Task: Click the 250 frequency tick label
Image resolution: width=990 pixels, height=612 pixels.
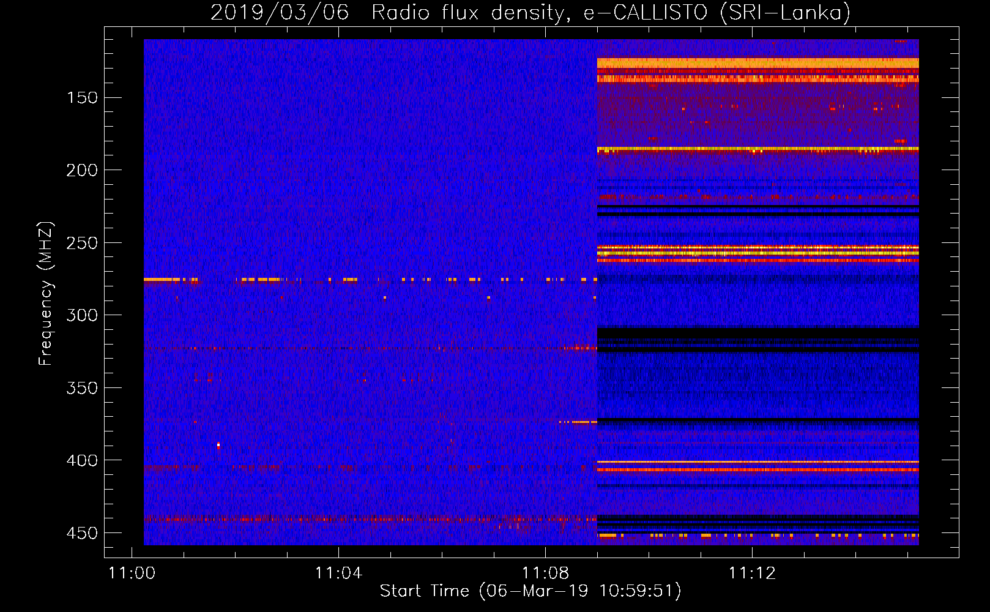Action: 82,243
